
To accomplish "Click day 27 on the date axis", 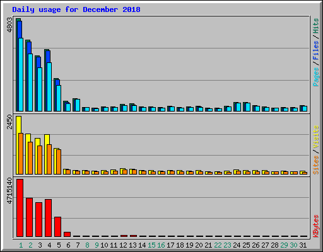I will (265, 245).
